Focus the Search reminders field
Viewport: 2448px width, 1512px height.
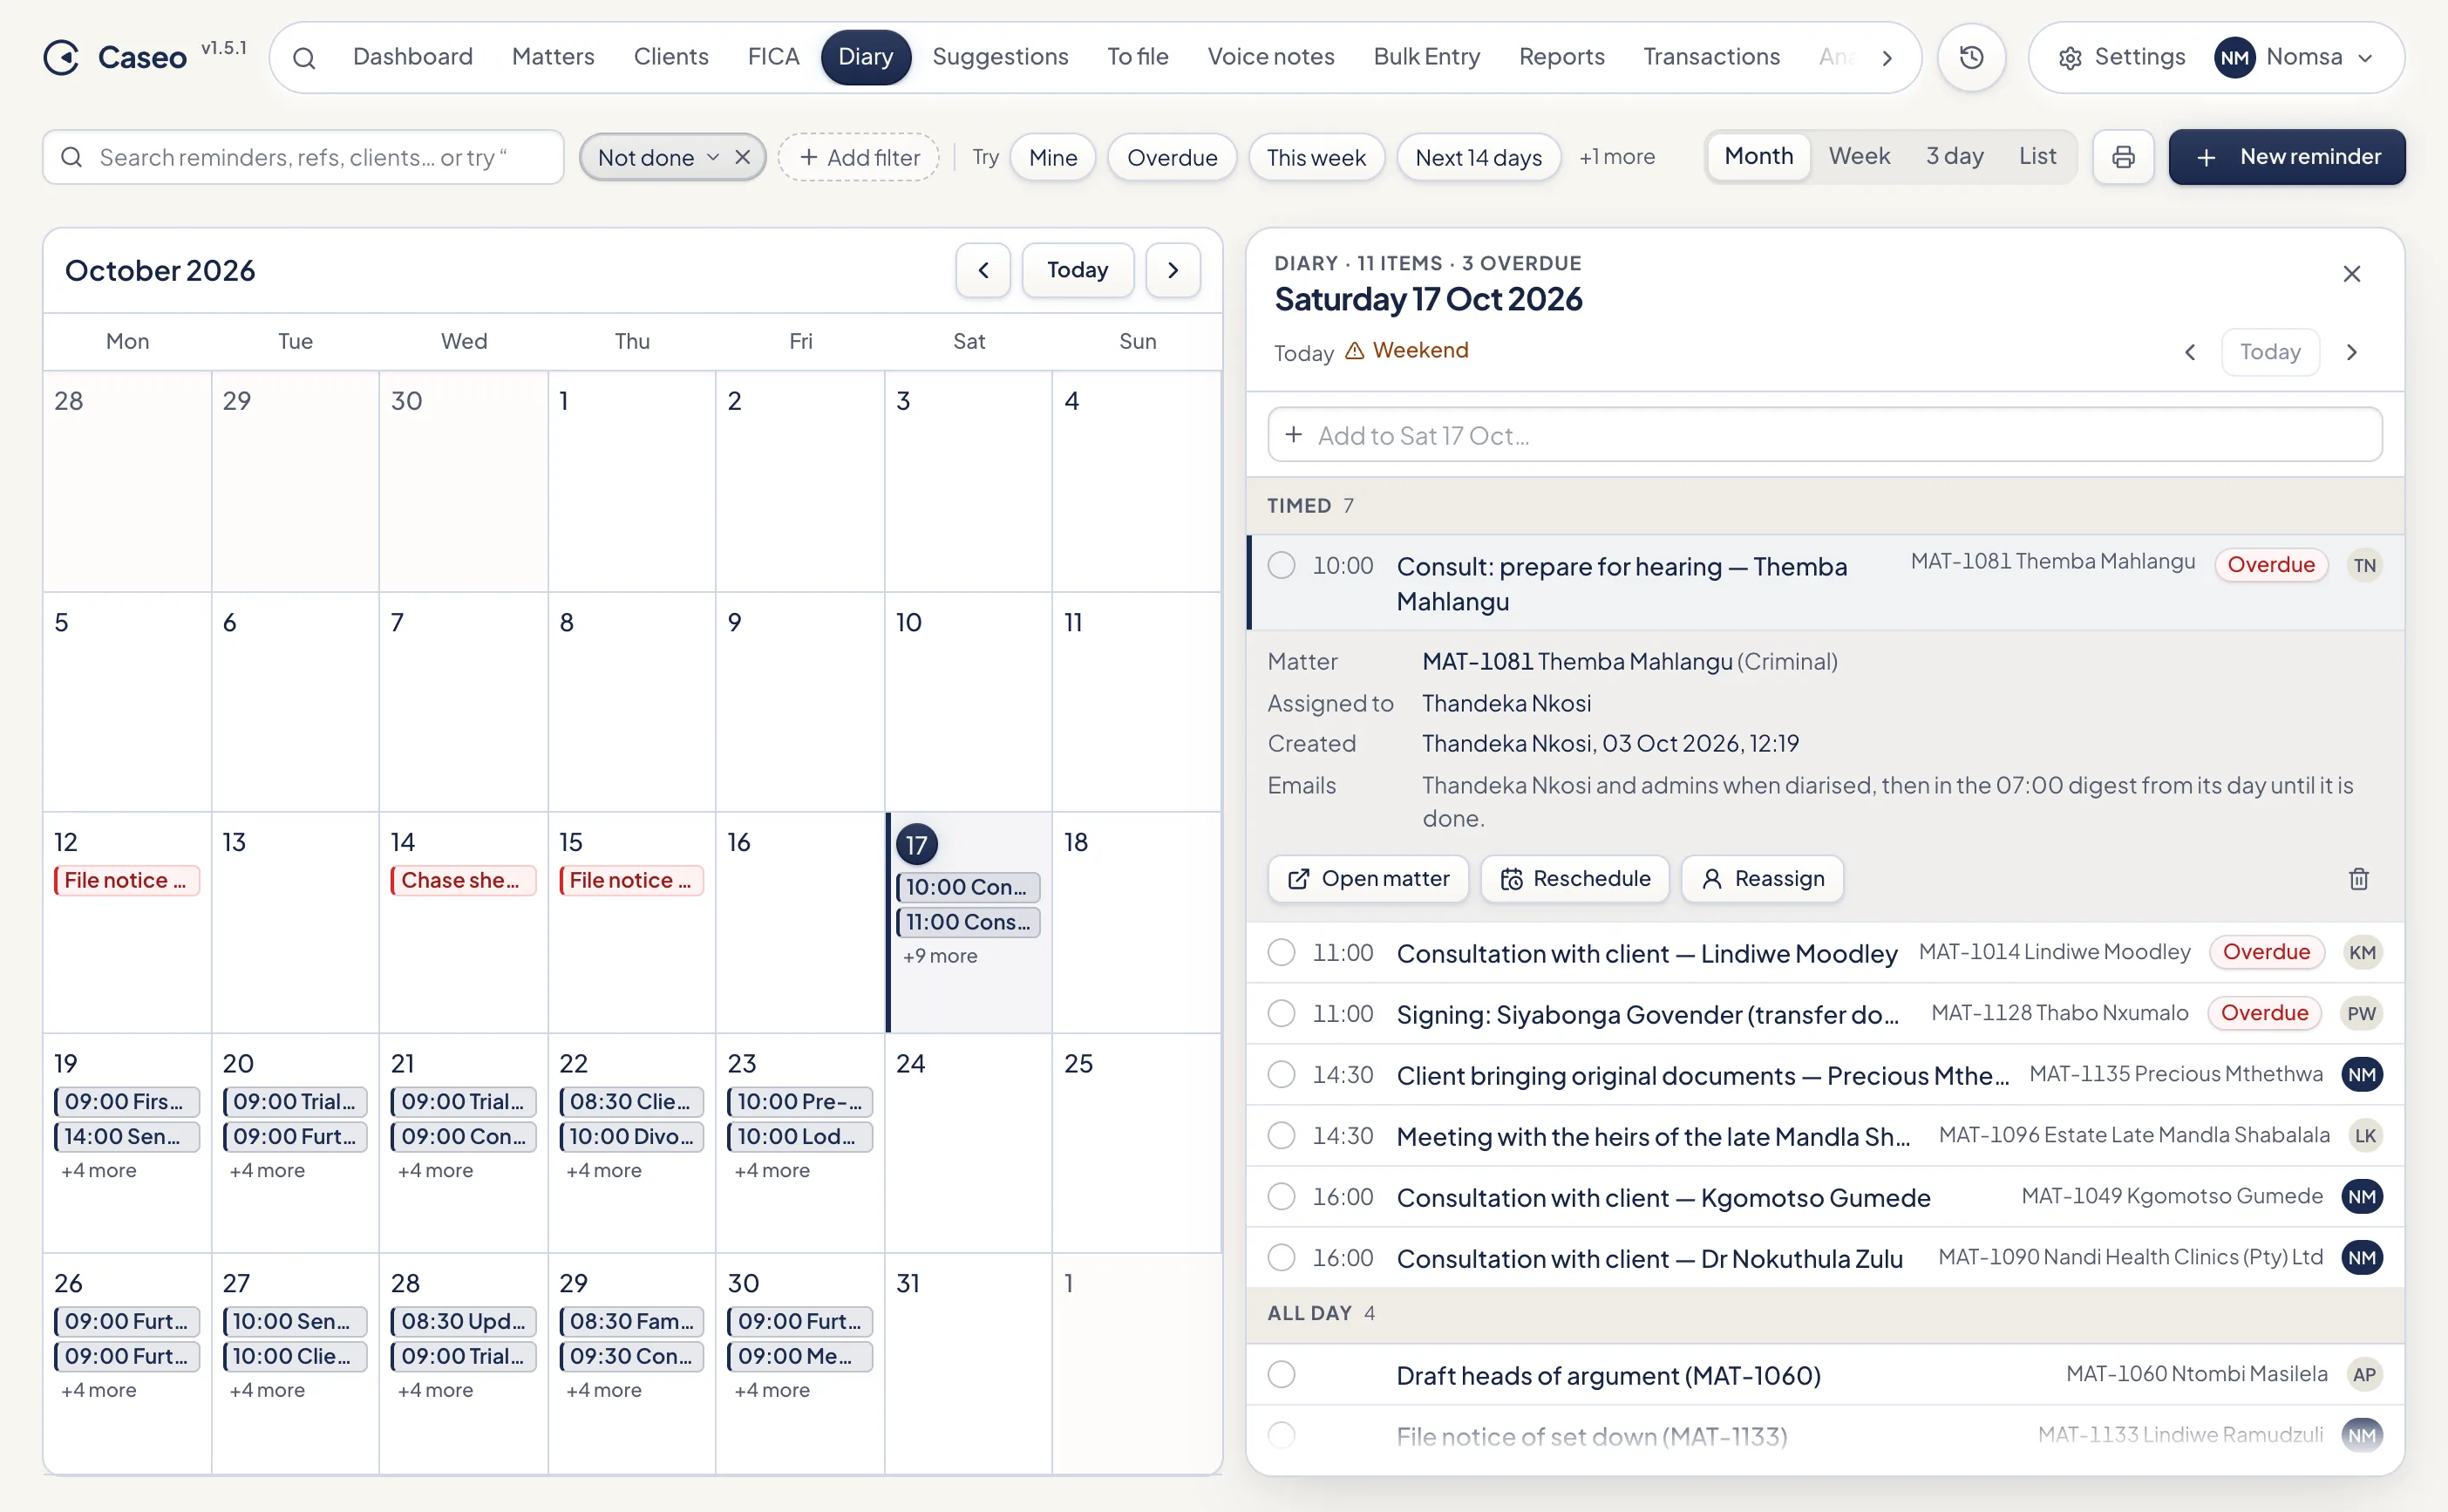304,157
